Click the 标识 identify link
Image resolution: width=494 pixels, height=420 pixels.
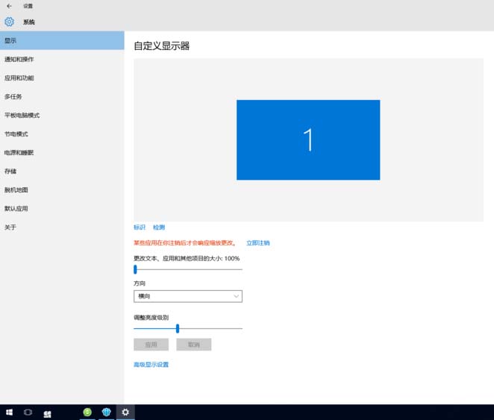140,228
